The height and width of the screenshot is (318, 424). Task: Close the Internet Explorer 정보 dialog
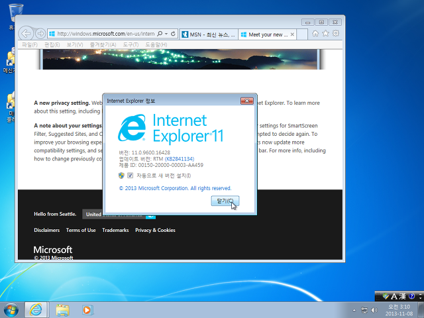pos(247,101)
